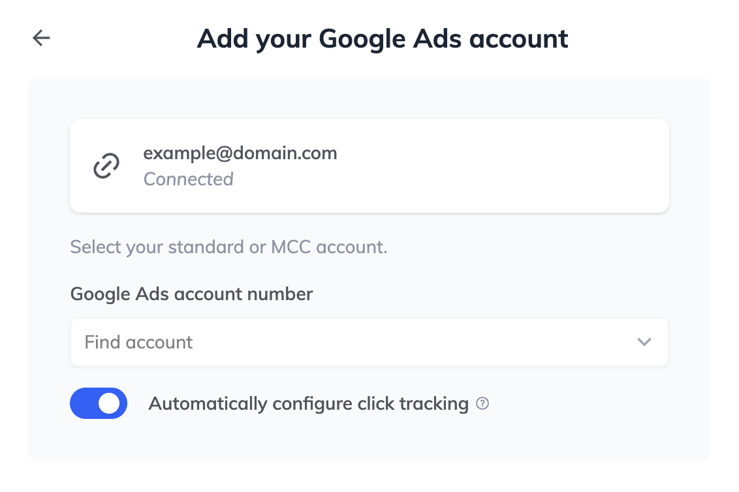Go back using the left arrow icon
This screenshot has height=492, width=739.
pos(41,38)
